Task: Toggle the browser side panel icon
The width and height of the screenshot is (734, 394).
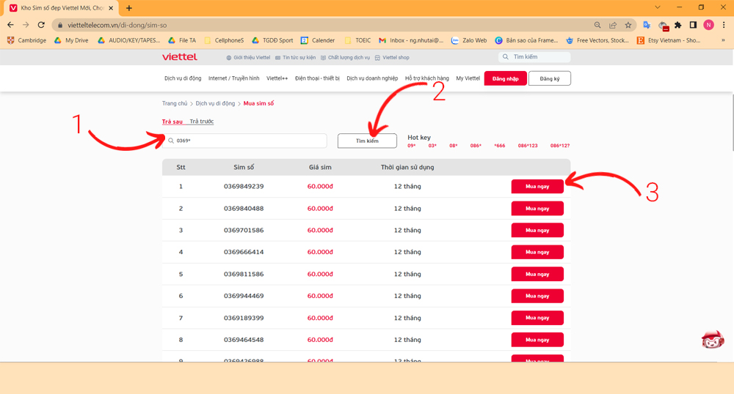Action: (x=694, y=25)
